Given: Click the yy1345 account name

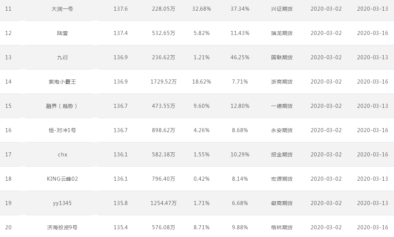Looking at the screenshot, I should [x=62, y=203].
